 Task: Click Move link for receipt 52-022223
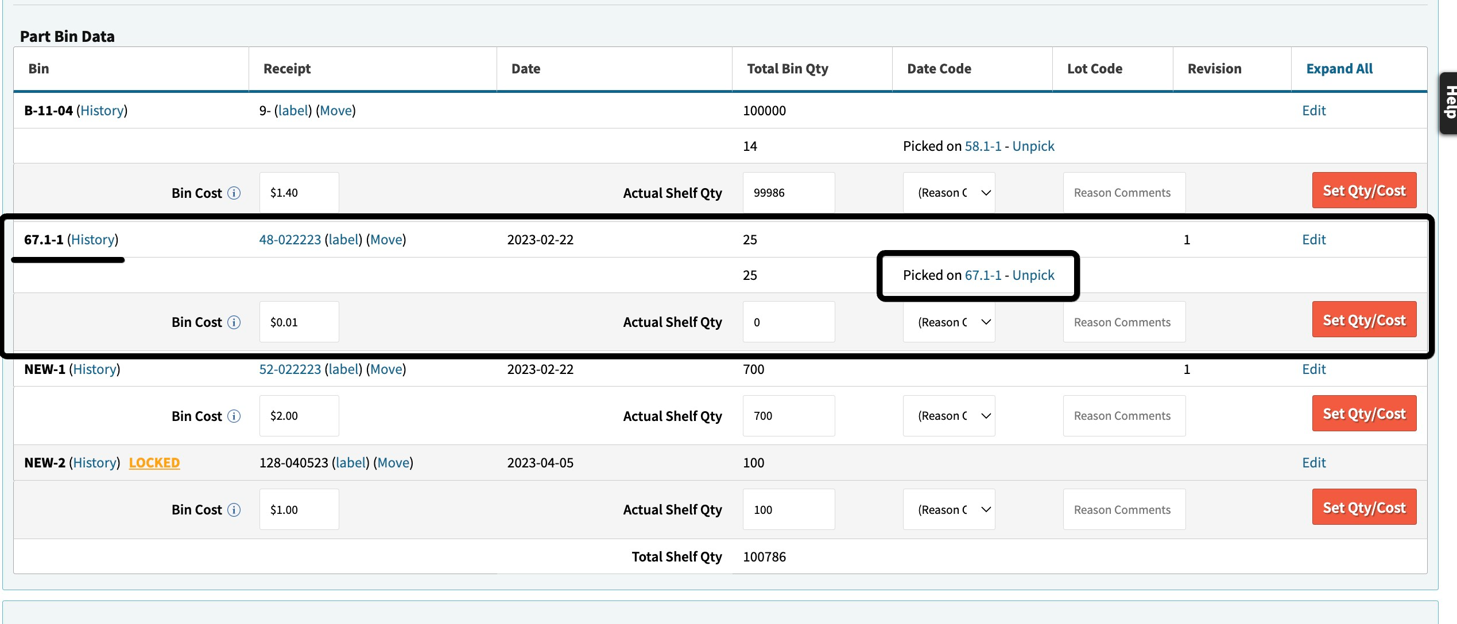[x=386, y=369]
